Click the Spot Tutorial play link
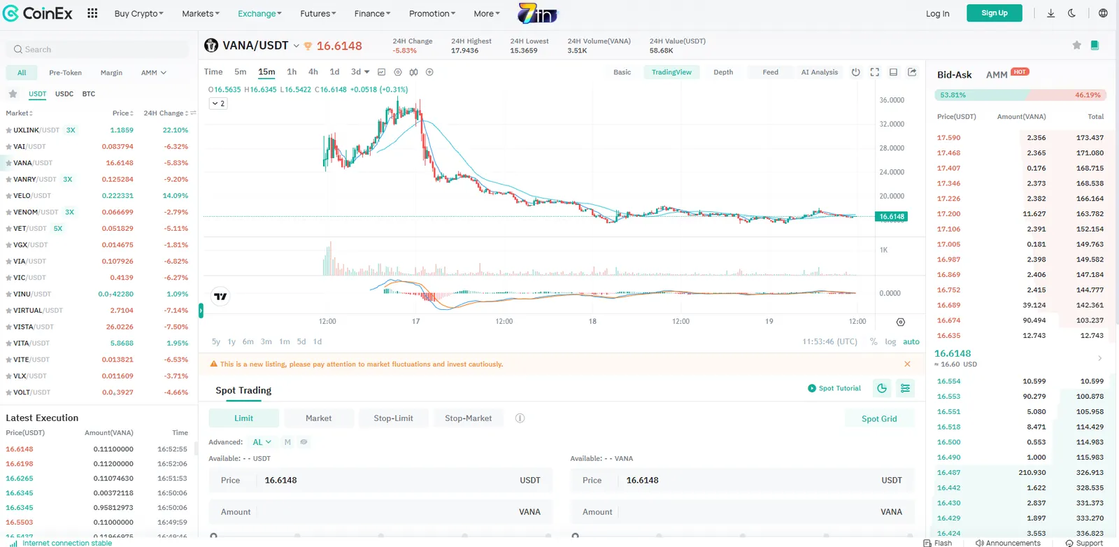Viewport: 1119px width, 547px height. tap(834, 388)
